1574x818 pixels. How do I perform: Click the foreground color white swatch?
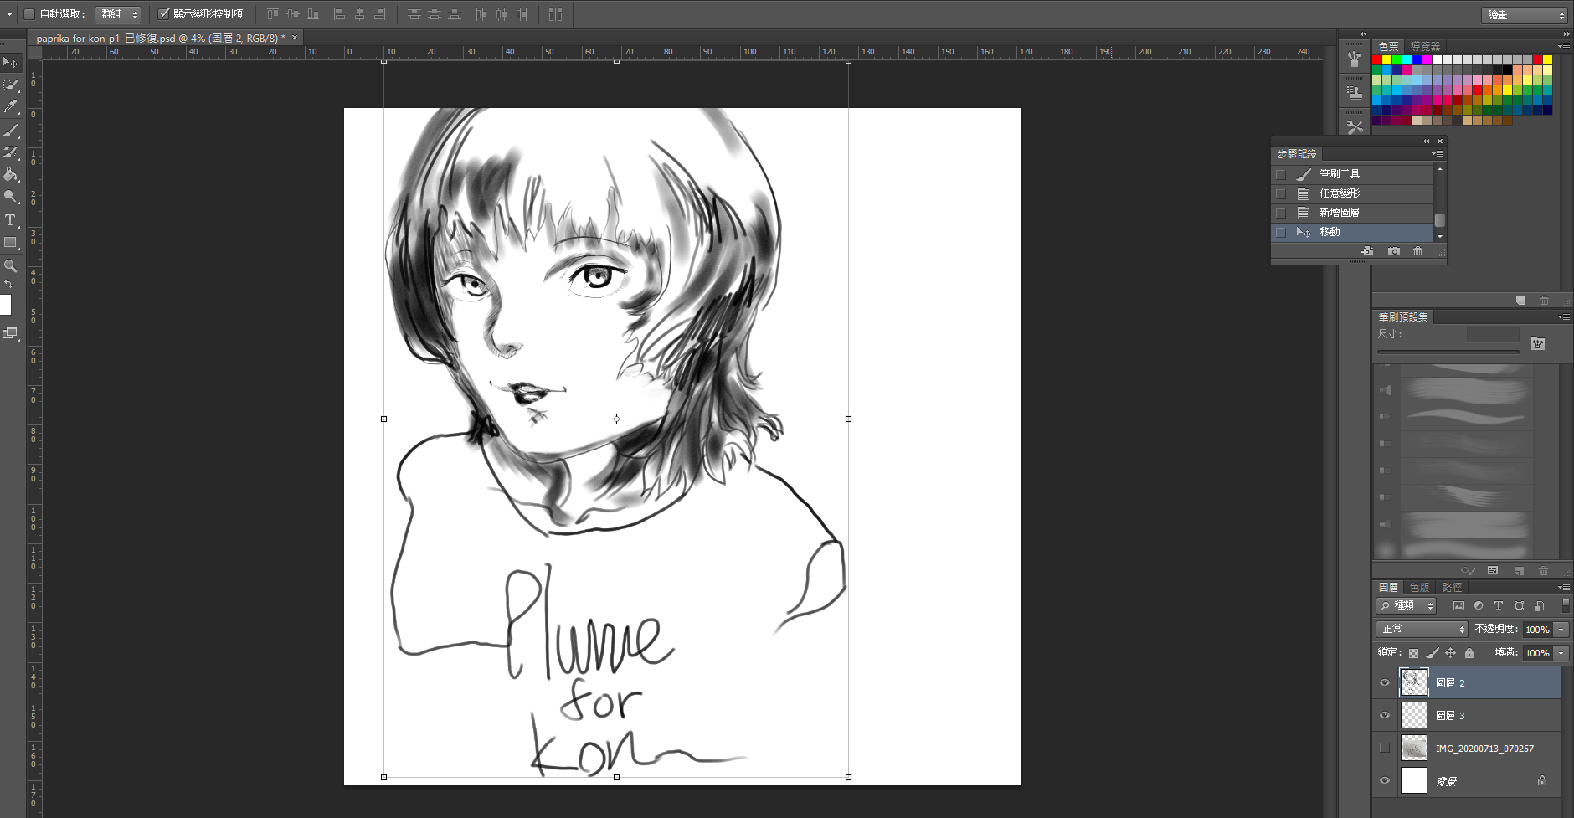point(5,305)
